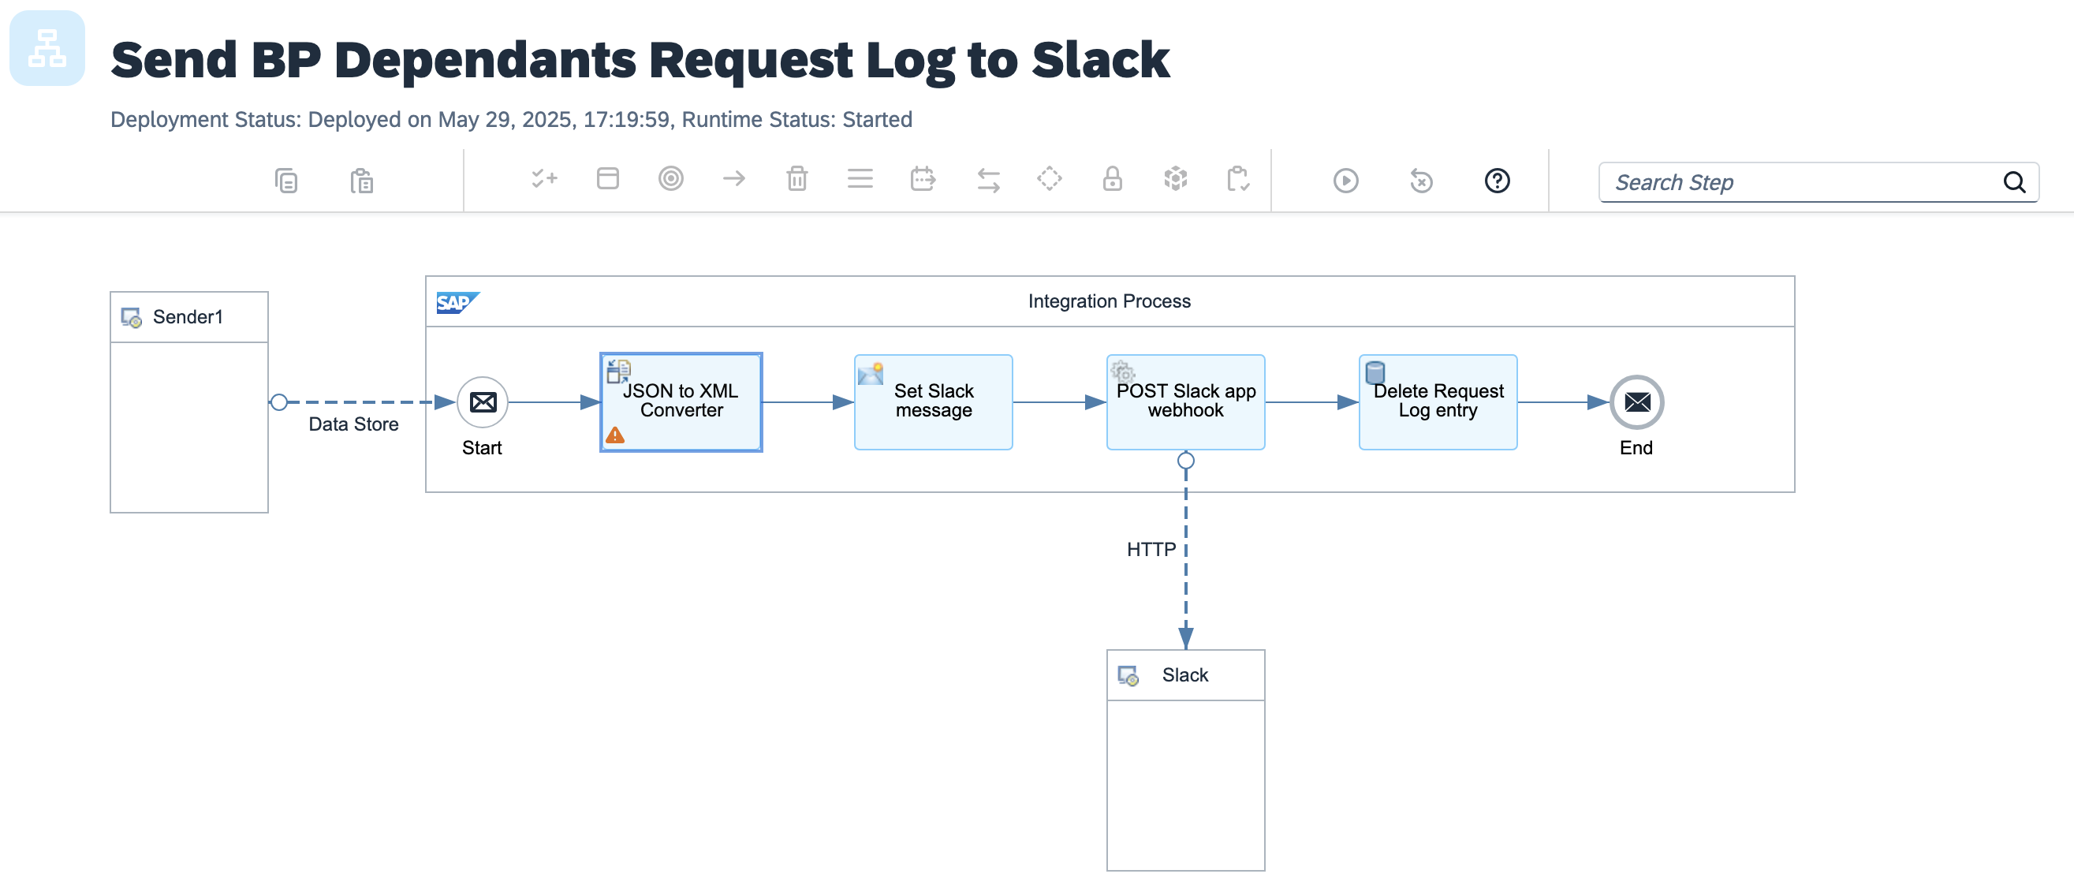This screenshot has width=2074, height=885.
Task: Click the integration flow artifact icon
Action: [x=47, y=48]
